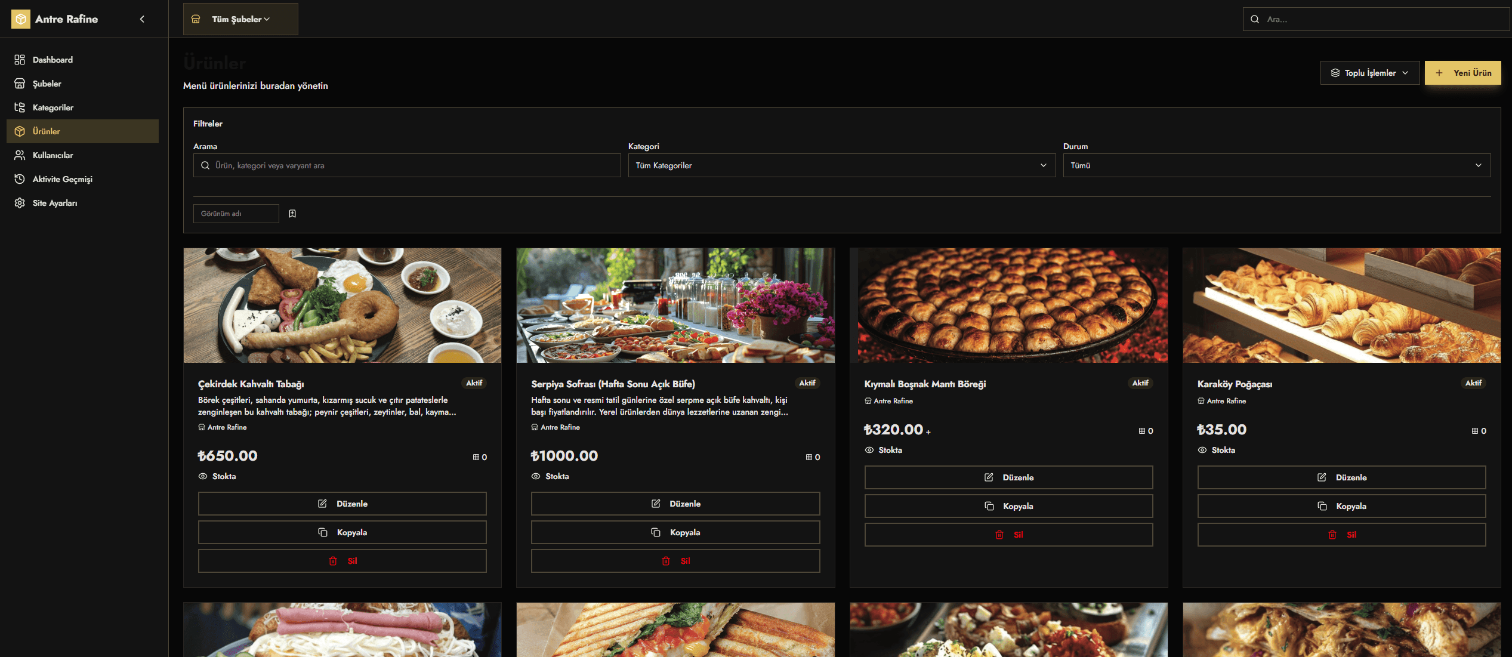Toggle Aktif badge on Karaköy Poğaçası
Viewport: 1512px width, 657px height.
point(1473,383)
